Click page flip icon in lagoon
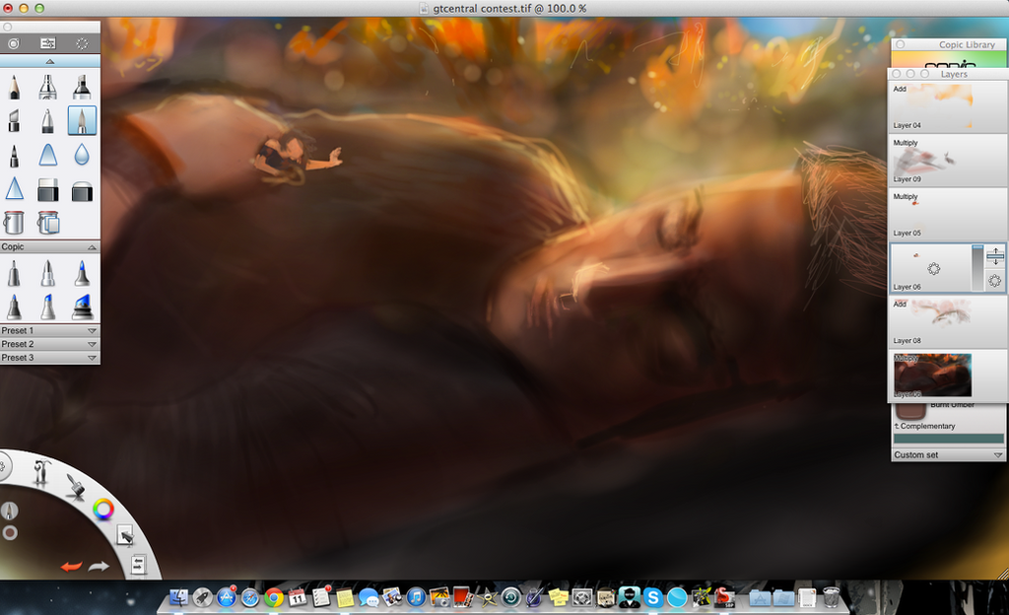This screenshot has height=615, width=1009. click(x=138, y=565)
